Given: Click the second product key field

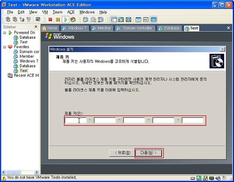Looking at the screenshot, I should coord(105,120).
